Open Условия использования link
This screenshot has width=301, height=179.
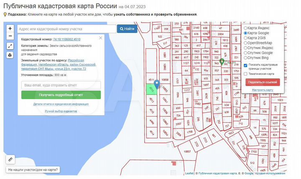tap(270, 173)
